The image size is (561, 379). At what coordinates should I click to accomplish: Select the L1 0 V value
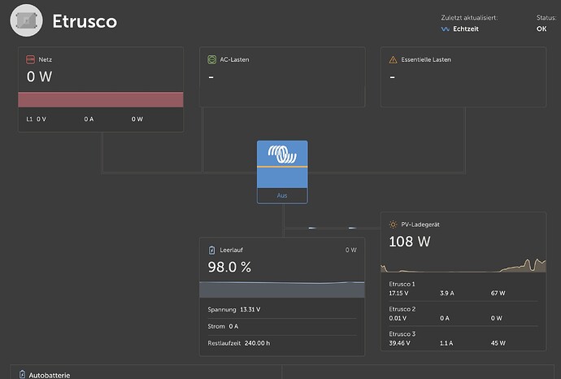click(x=41, y=120)
